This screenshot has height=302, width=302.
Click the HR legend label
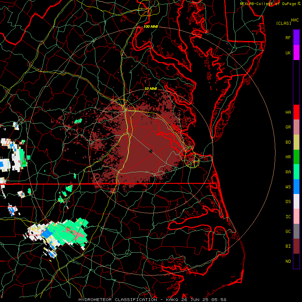(x=288, y=157)
